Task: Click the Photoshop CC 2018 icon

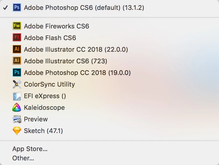Action: tap(17, 73)
